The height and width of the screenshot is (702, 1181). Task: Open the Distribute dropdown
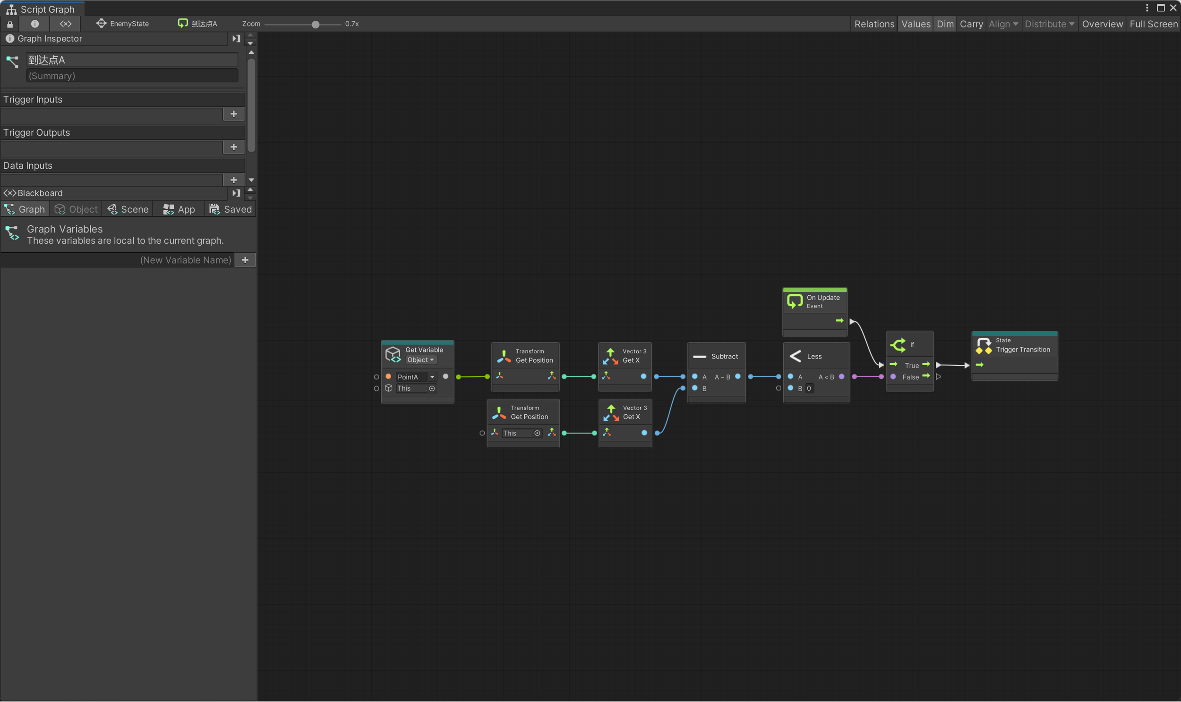coord(1049,24)
